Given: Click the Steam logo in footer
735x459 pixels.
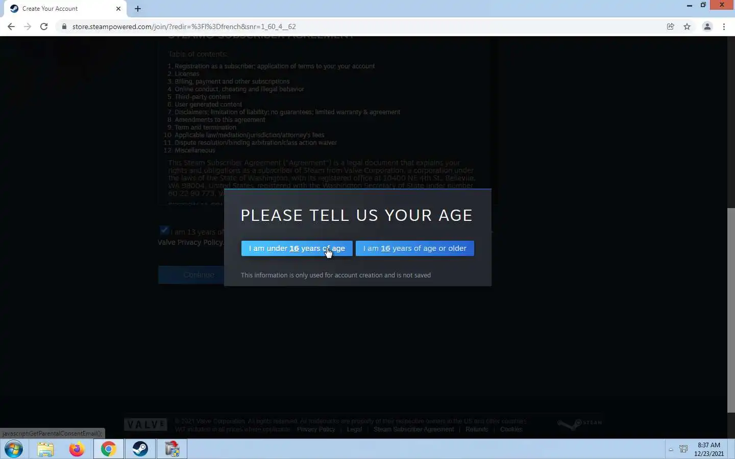Looking at the screenshot, I should point(579,424).
